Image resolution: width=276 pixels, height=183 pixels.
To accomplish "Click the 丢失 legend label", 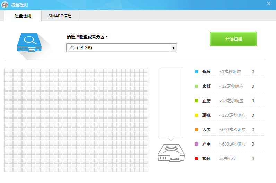I will [207, 130].
